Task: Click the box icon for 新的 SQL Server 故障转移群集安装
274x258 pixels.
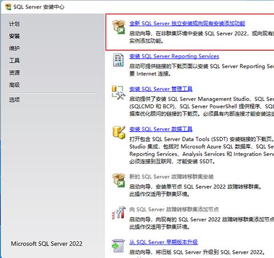Action: pos(118,180)
